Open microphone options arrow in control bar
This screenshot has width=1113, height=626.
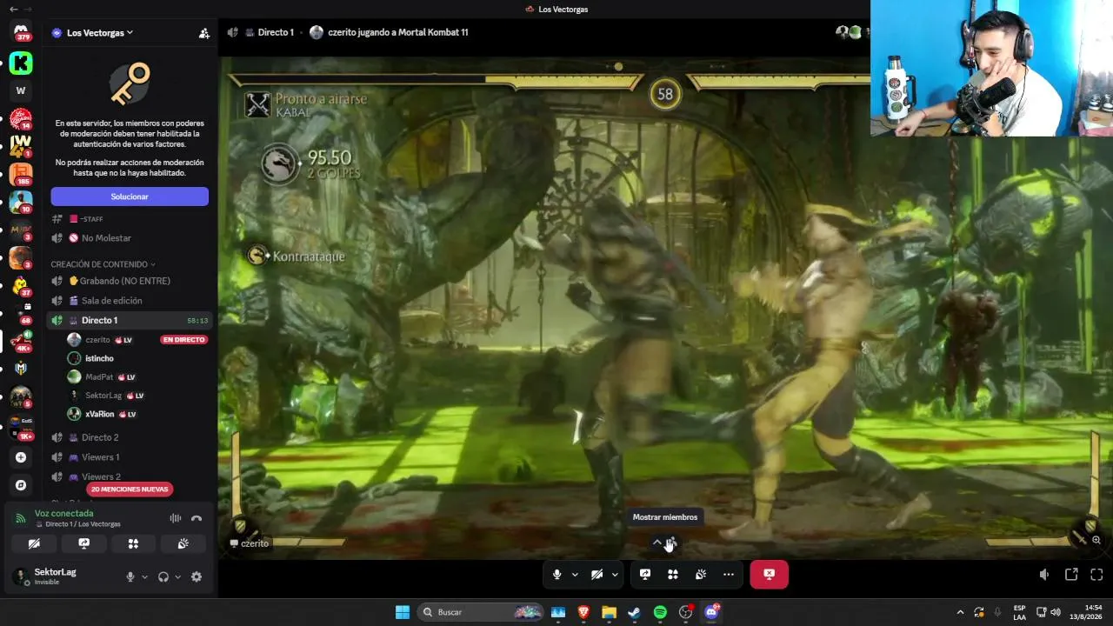[x=575, y=575]
